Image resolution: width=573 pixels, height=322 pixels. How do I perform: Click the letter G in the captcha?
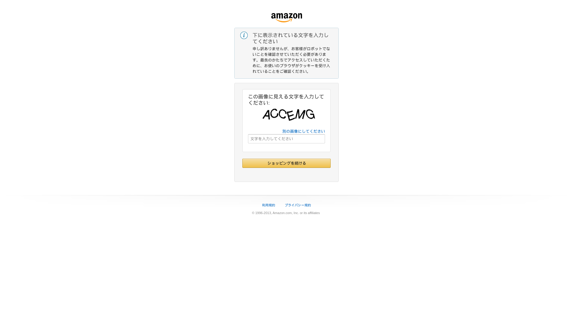[310, 114]
